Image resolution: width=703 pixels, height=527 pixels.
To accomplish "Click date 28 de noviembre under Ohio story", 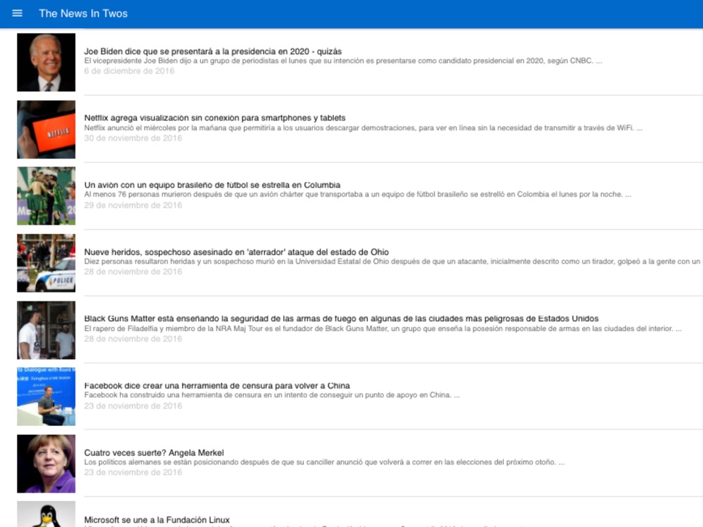I will click(x=133, y=271).
